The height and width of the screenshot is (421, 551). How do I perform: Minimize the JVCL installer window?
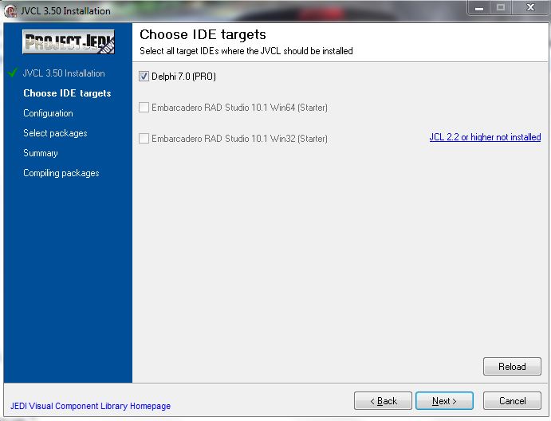pos(479,8)
